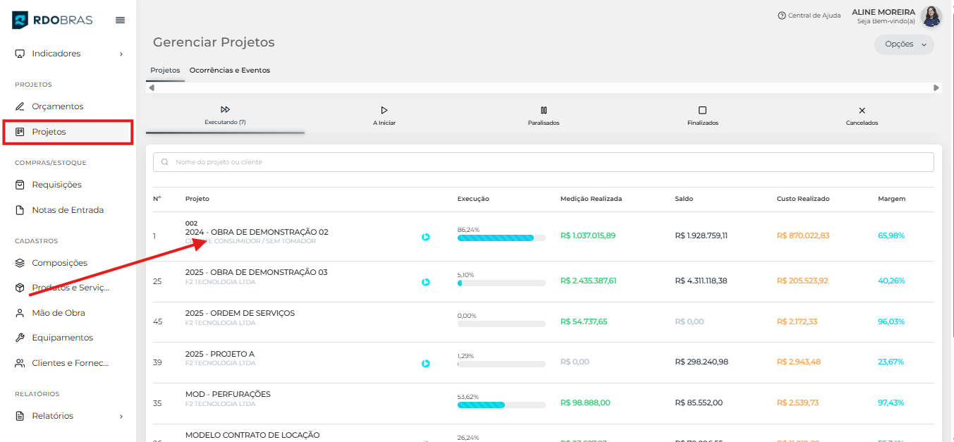Open the Opções dropdown
This screenshot has height=442, width=954.
904,44
